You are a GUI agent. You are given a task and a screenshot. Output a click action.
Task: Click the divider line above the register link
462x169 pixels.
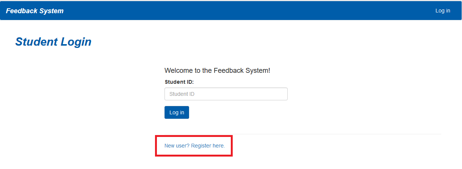(302, 134)
